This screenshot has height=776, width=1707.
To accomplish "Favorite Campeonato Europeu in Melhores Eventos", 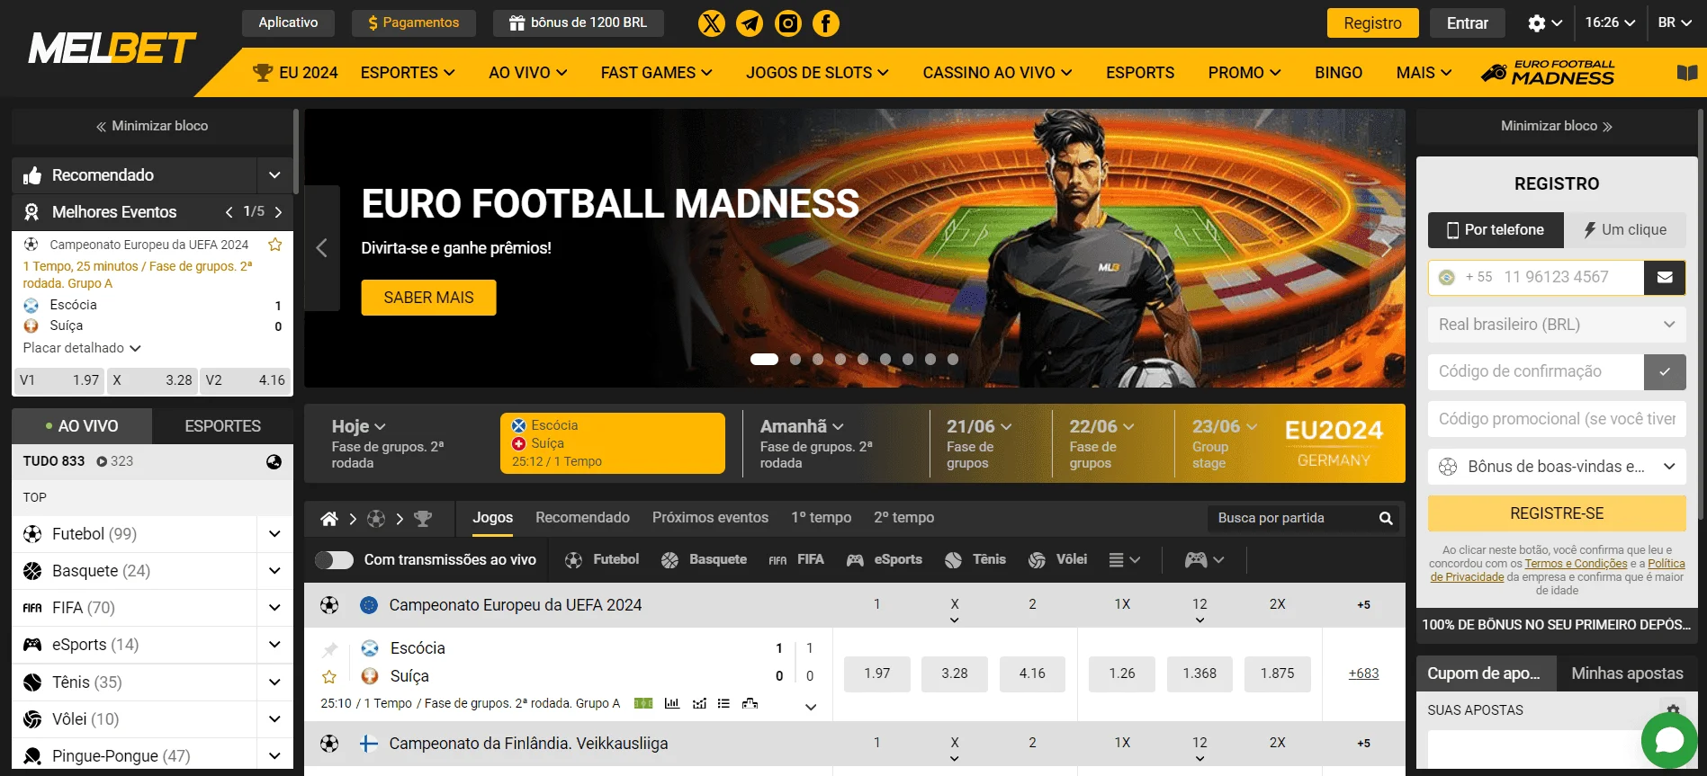I will [x=275, y=245].
